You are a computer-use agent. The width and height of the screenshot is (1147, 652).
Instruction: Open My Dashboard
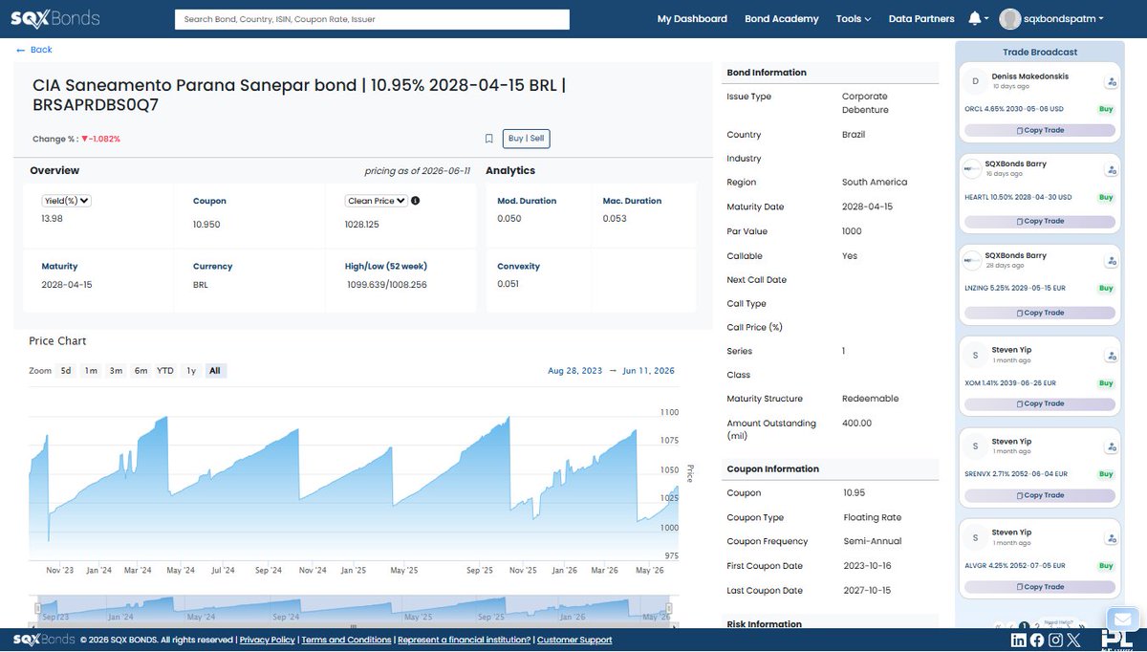pos(692,18)
